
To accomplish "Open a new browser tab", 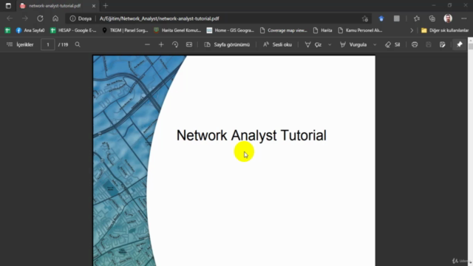I will click(106, 6).
